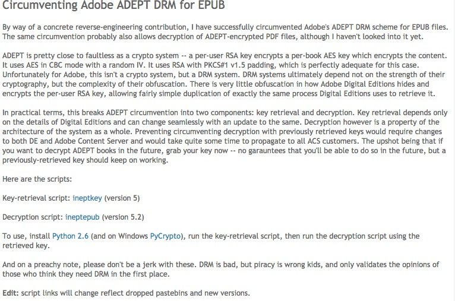Click the bold Edit: label
Screen dimensions: 455x301
coord(11,293)
